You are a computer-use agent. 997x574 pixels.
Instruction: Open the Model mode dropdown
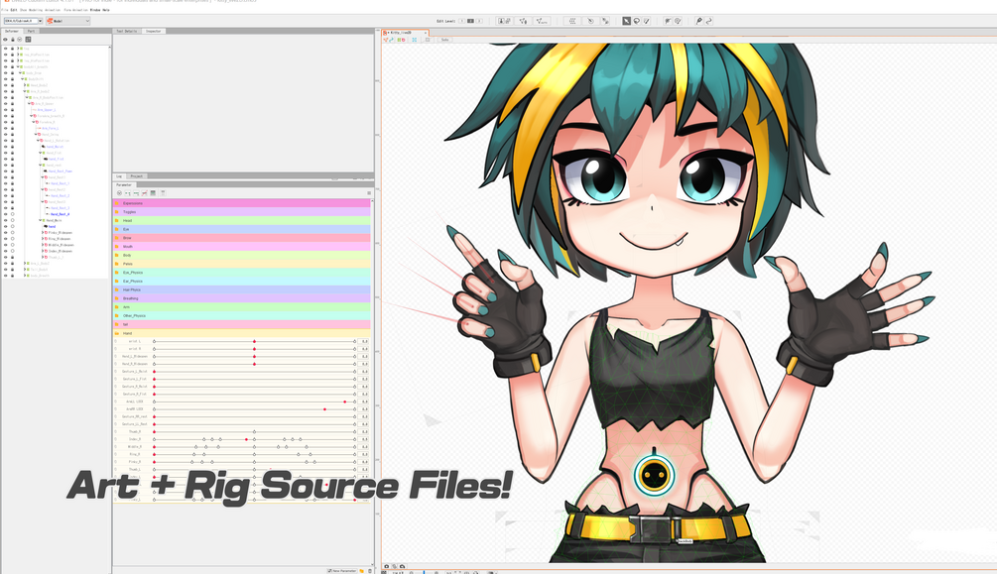[x=68, y=21]
